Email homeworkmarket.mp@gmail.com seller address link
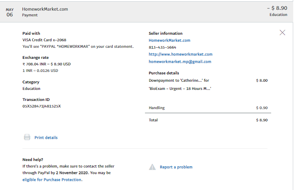This screenshot has width=294, height=190. 180,62
